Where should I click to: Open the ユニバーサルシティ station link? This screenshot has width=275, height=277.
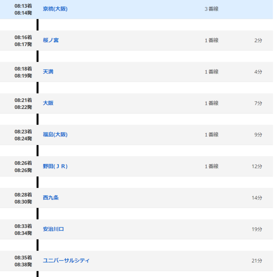coord(66,261)
